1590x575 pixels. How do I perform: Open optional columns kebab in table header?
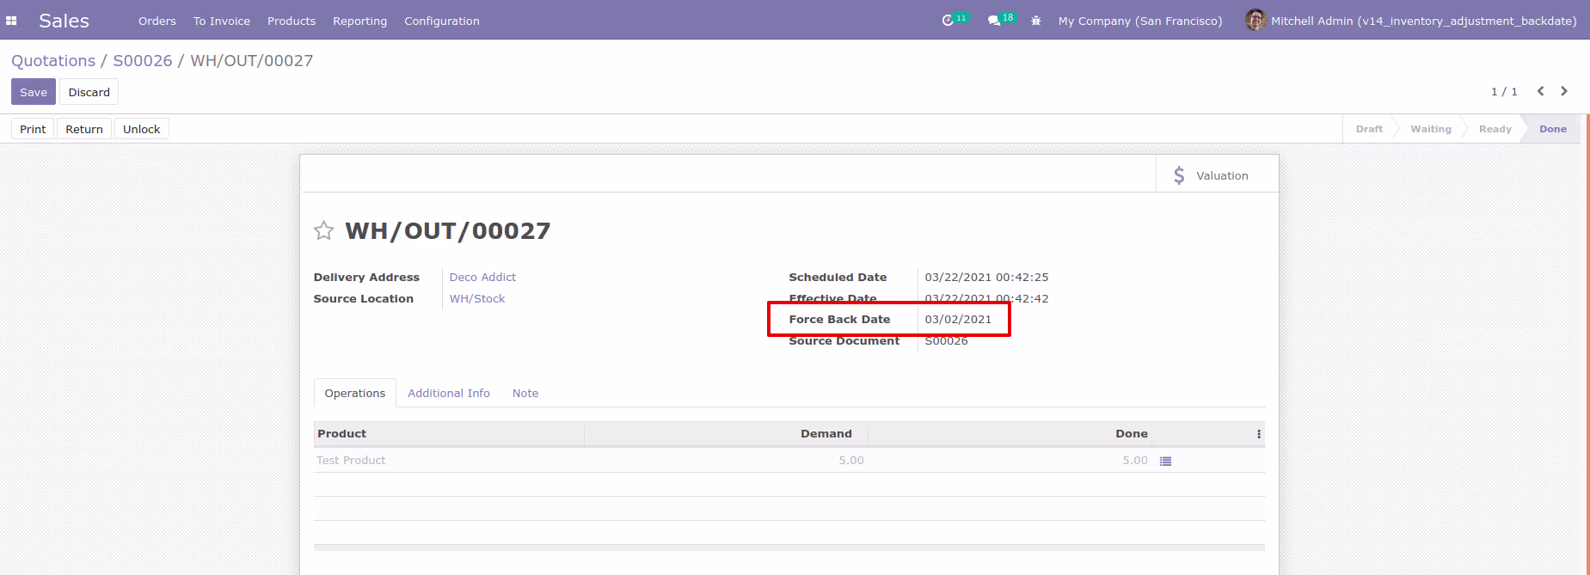tap(1259, 434)
